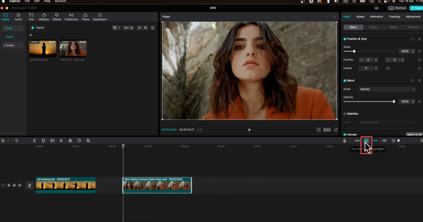This screenshot has height=222, width=423.
Task: Switch to the Speed tab
Action: point(360,17)
